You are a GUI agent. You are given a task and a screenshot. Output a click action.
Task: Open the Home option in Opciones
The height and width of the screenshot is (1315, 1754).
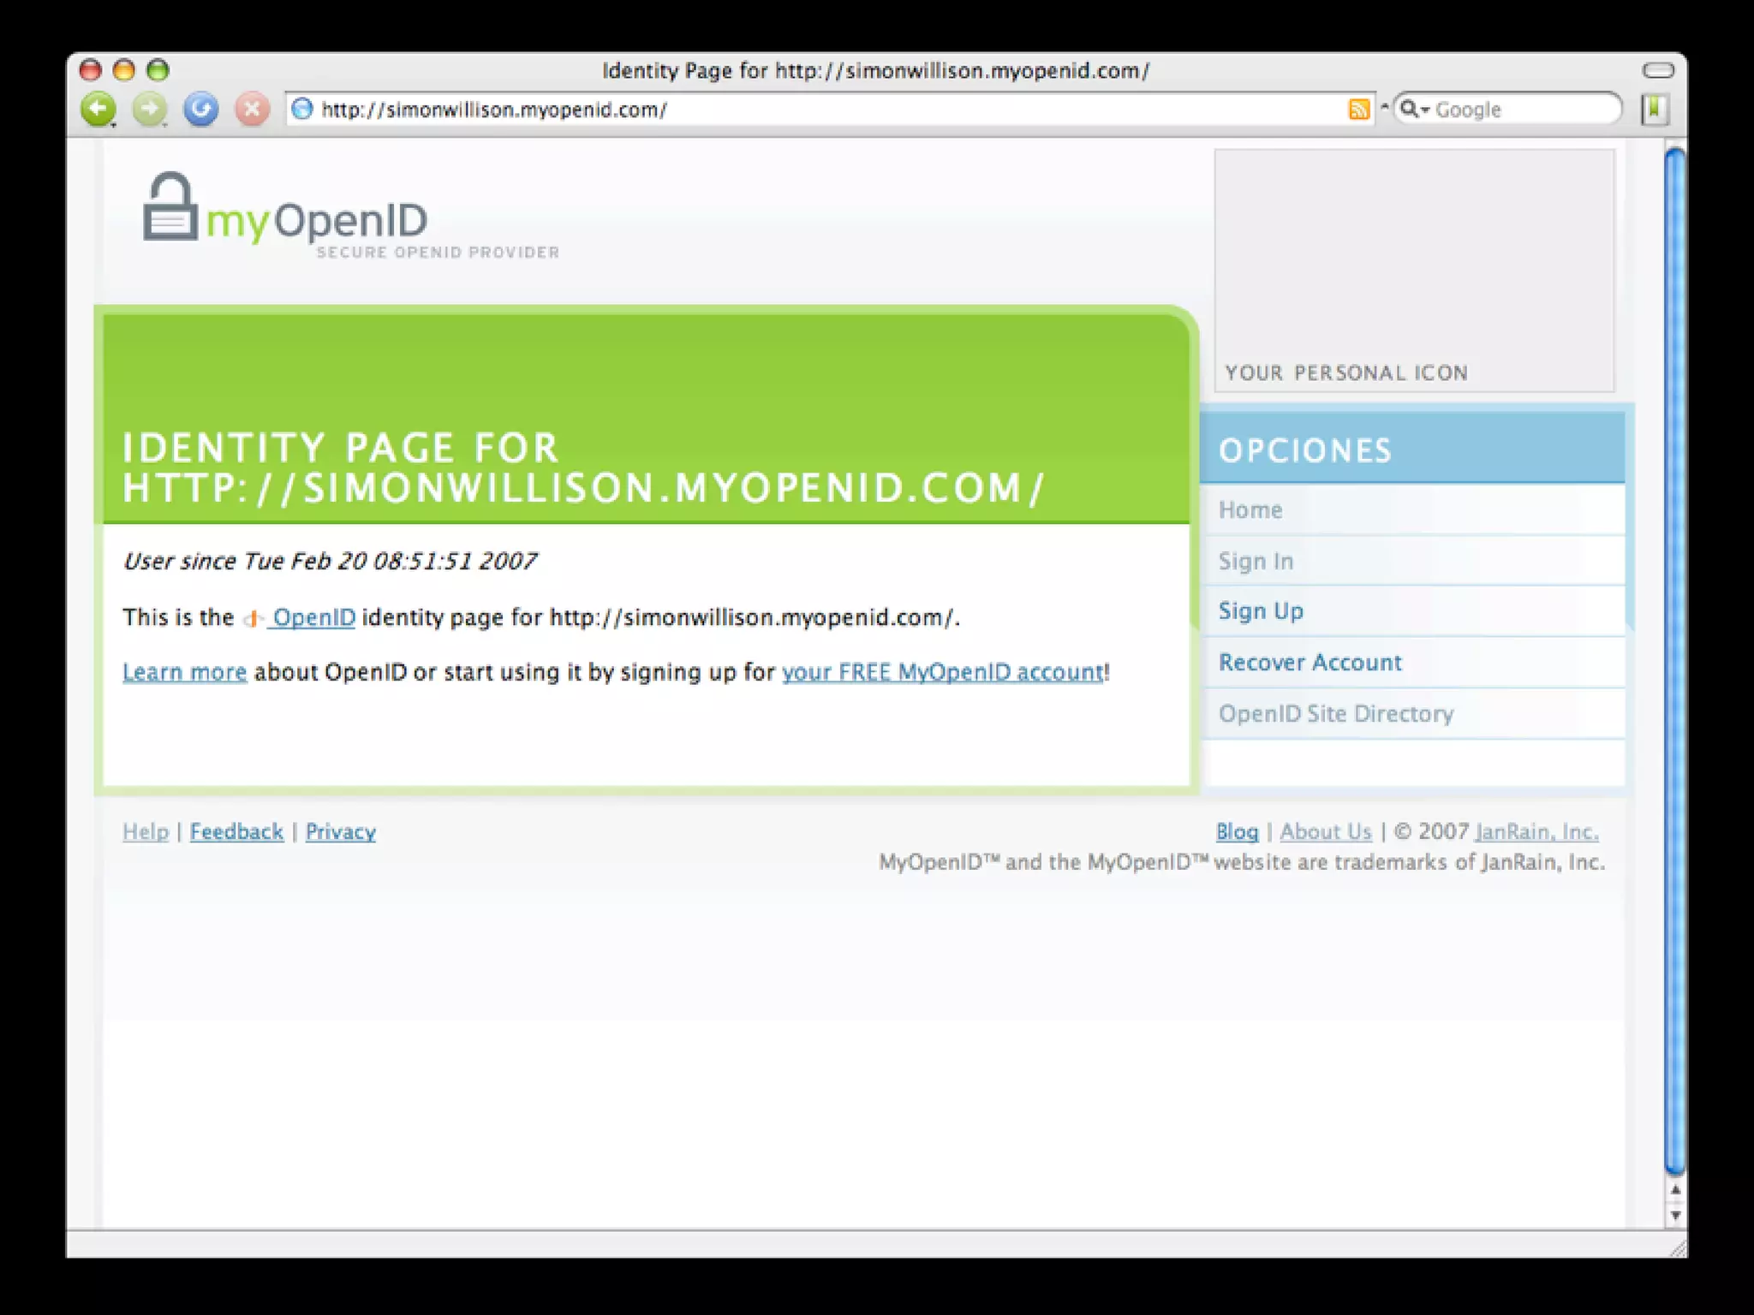tap(1414, 510)
